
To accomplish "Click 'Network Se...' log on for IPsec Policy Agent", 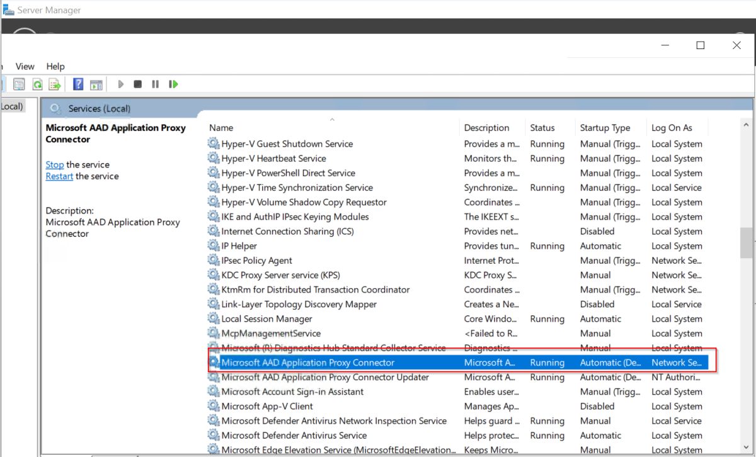I will click(x=677, y=260).
